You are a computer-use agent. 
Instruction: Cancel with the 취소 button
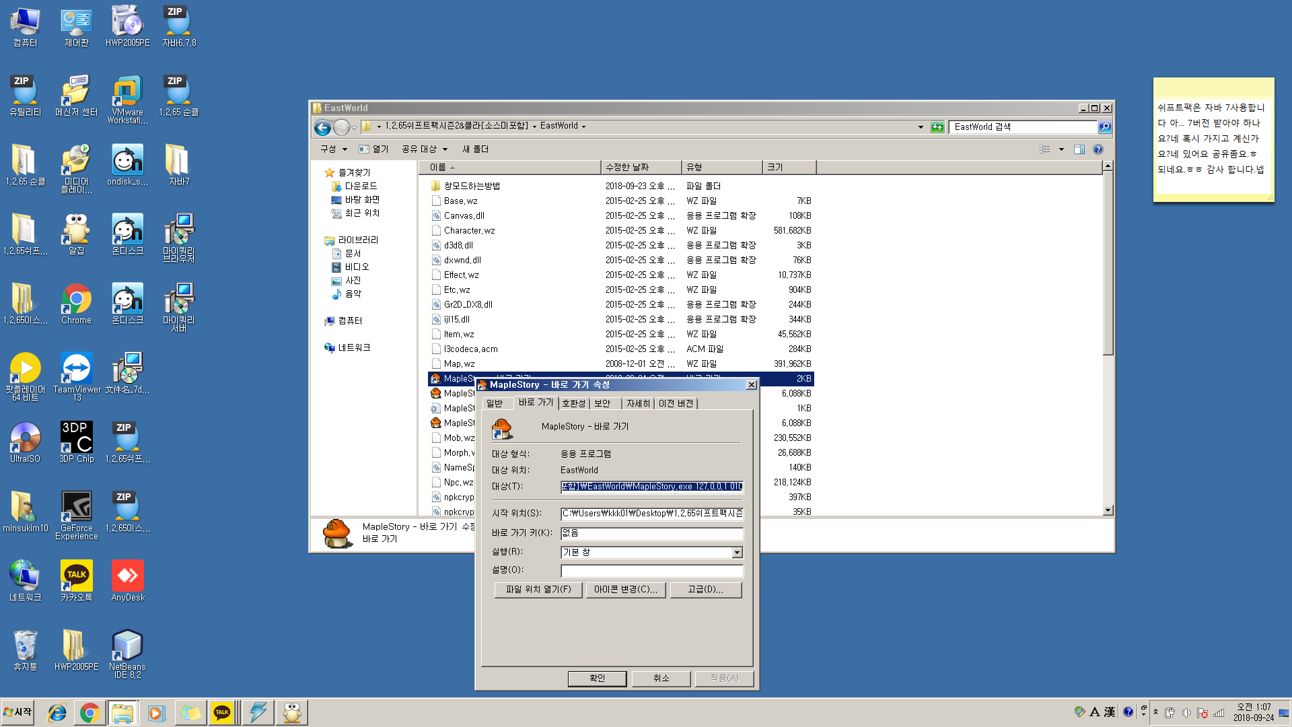point(661,679)
